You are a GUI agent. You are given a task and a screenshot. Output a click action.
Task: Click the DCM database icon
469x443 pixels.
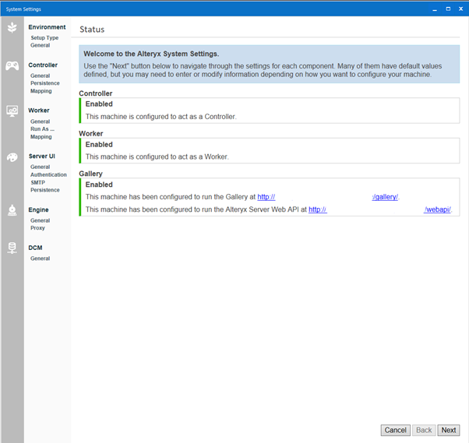12,248
